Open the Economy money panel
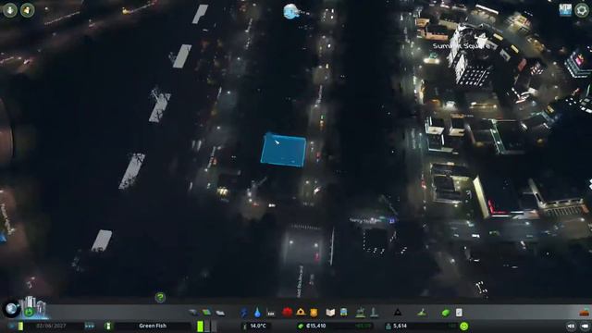Viewport: 592px width, 333px height. pyautogui.click(x=446, y=313)
